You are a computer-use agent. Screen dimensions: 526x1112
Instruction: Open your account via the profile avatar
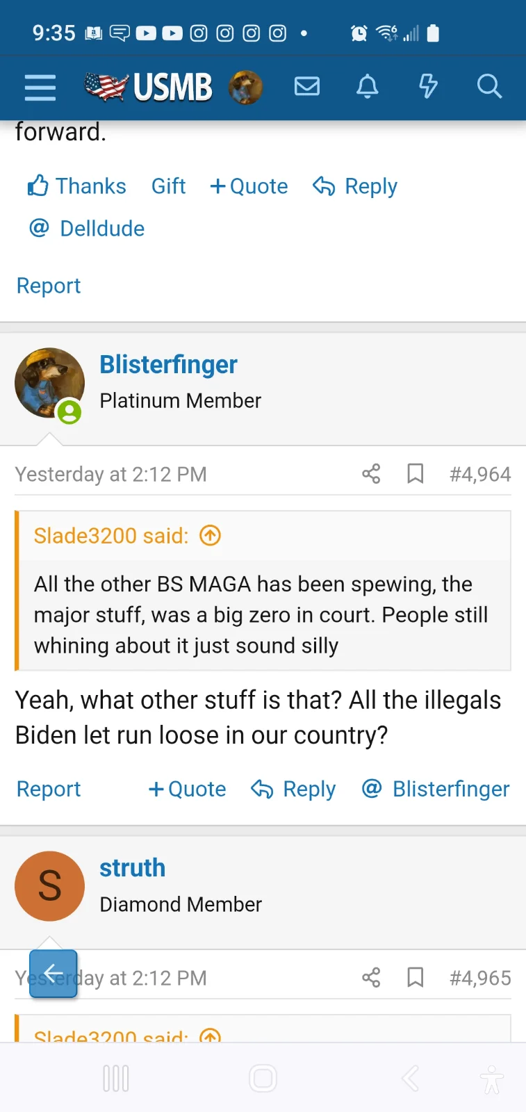246,86
